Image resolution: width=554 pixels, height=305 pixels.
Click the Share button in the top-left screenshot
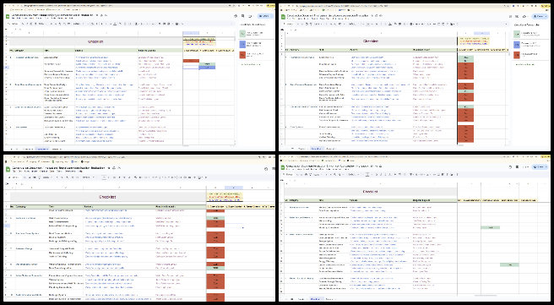coord(264,16)
